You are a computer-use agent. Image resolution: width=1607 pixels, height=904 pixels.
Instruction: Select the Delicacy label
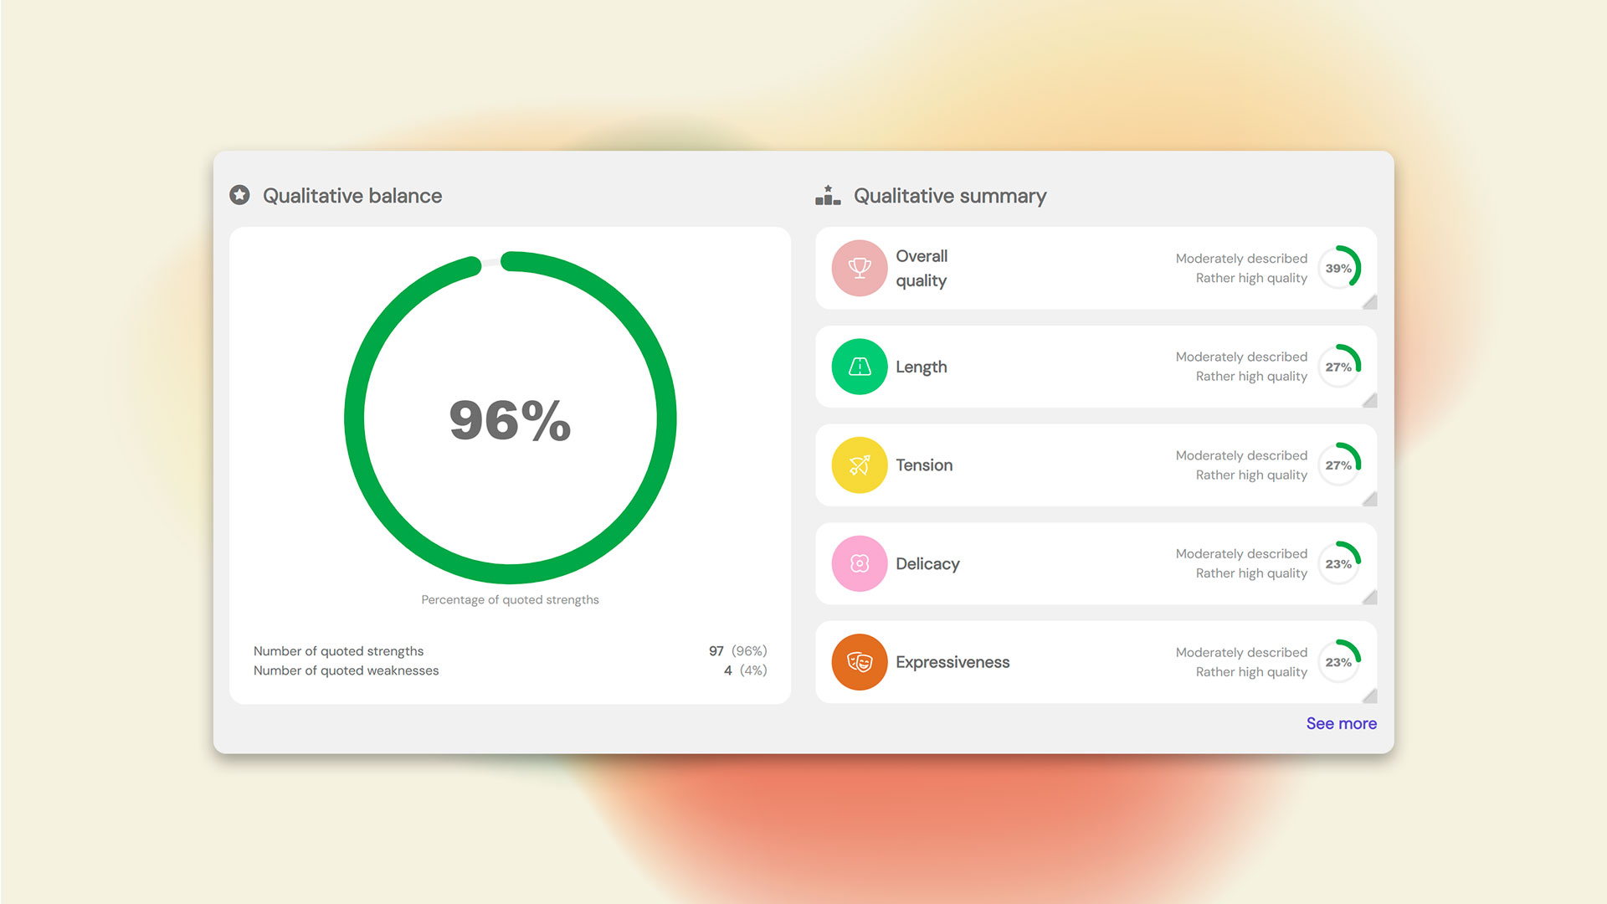point(927,563)
